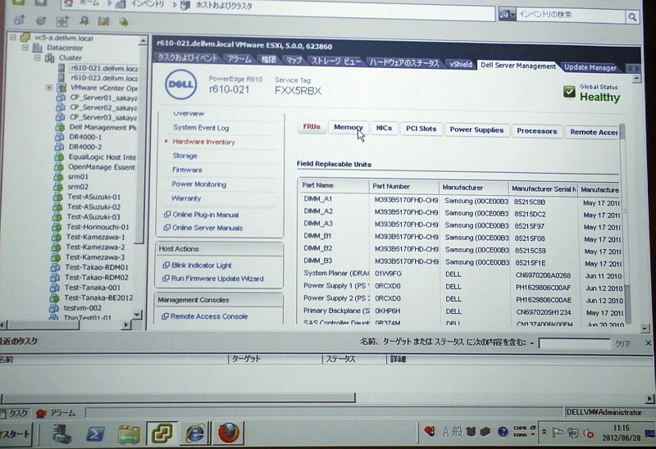Expand the VMware vCenter tree node
This screenshot has width=656, height=449.
click(49, 88)
